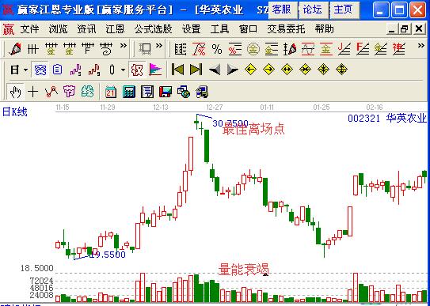Jump to first bar with skip-back arrow

(x=177, y=70)
